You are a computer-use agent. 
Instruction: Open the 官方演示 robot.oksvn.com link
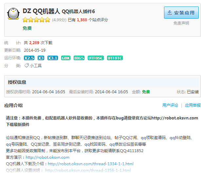[x=47, y=157]
